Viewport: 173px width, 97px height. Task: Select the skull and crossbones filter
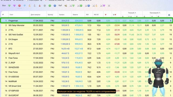[109, 6]
